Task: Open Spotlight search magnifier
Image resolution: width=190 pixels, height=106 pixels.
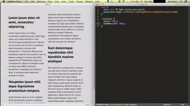Action: pyautogui.click(x=181, y=1)
